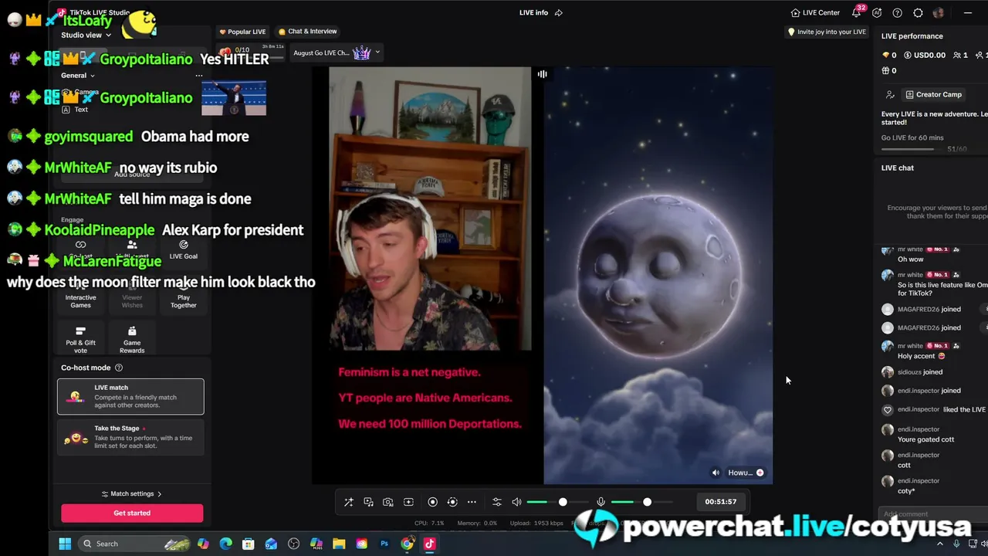Click the add clip icon in bottom toolbar
The width and height of the screenshot is (988, 556).
[x=408, y=502]
